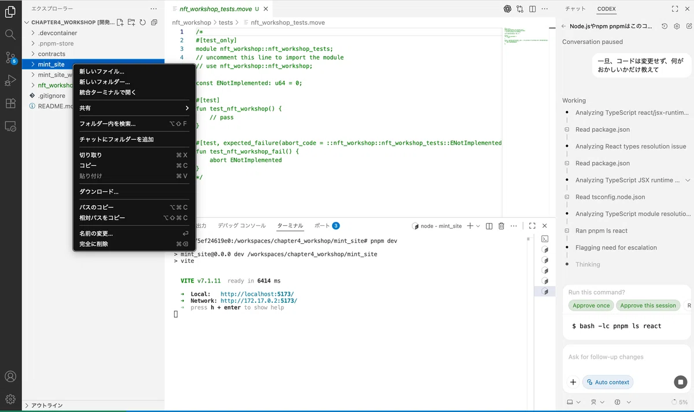The height and width of the screenshot is (412, 694).
Task: Open the Extensions view
Action: point(10,103)
